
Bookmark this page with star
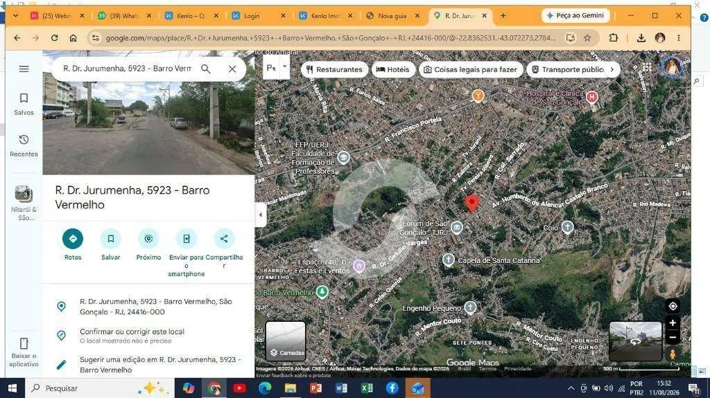coord(587,38)
